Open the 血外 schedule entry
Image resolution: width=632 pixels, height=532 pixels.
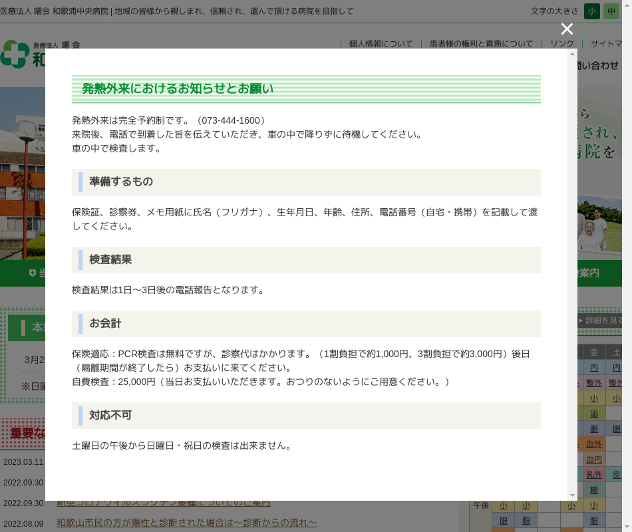coord(594,444)
